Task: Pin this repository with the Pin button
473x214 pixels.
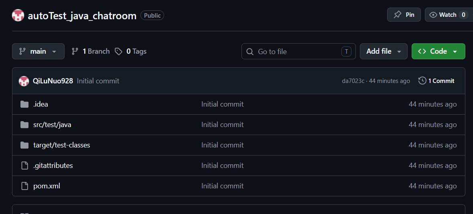Action: point(404,15)
